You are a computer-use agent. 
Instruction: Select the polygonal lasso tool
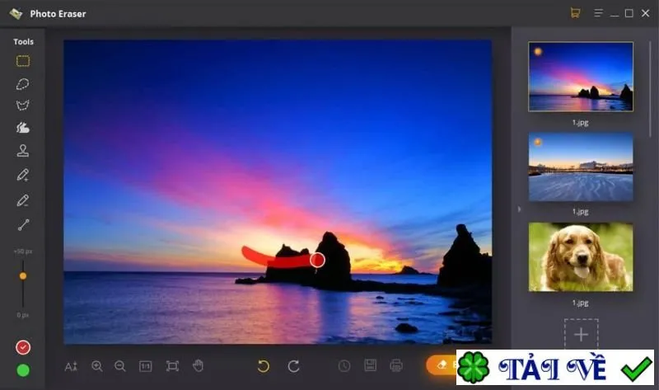(23, 106)
